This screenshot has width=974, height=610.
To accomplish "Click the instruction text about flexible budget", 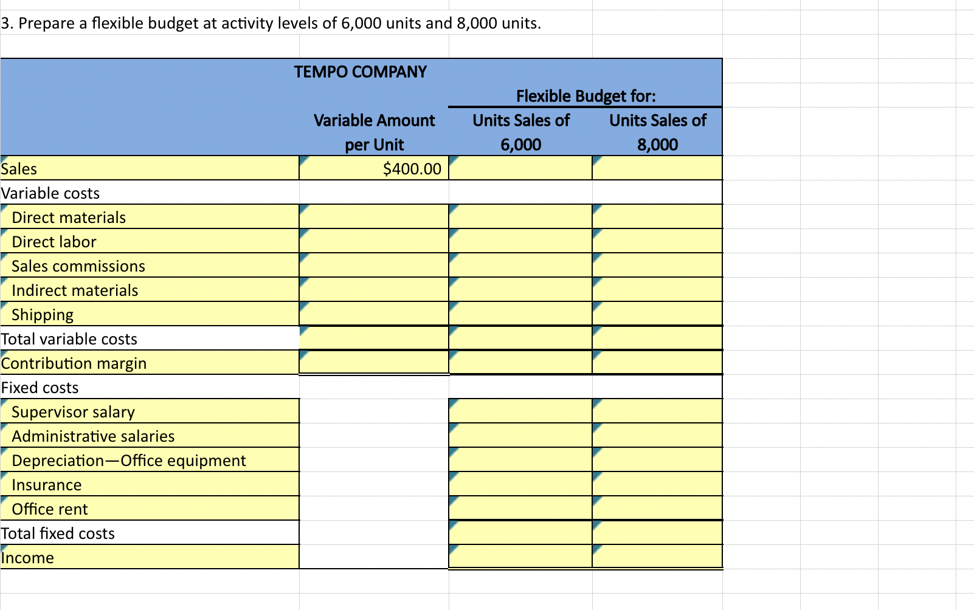I will coord(271,23).
